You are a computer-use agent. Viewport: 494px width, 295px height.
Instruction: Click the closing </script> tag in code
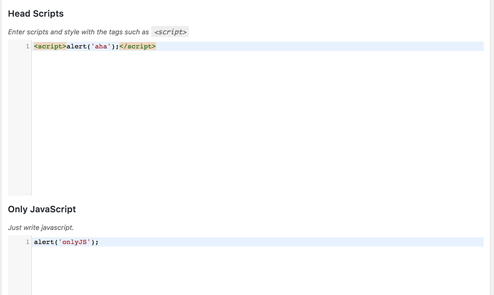(x=138, y=46)
